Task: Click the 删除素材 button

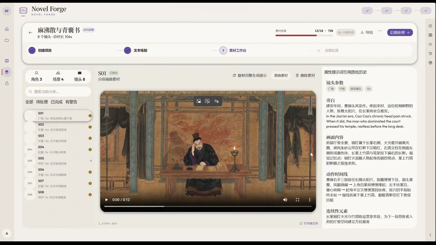Action: click(x=305, y=75)
